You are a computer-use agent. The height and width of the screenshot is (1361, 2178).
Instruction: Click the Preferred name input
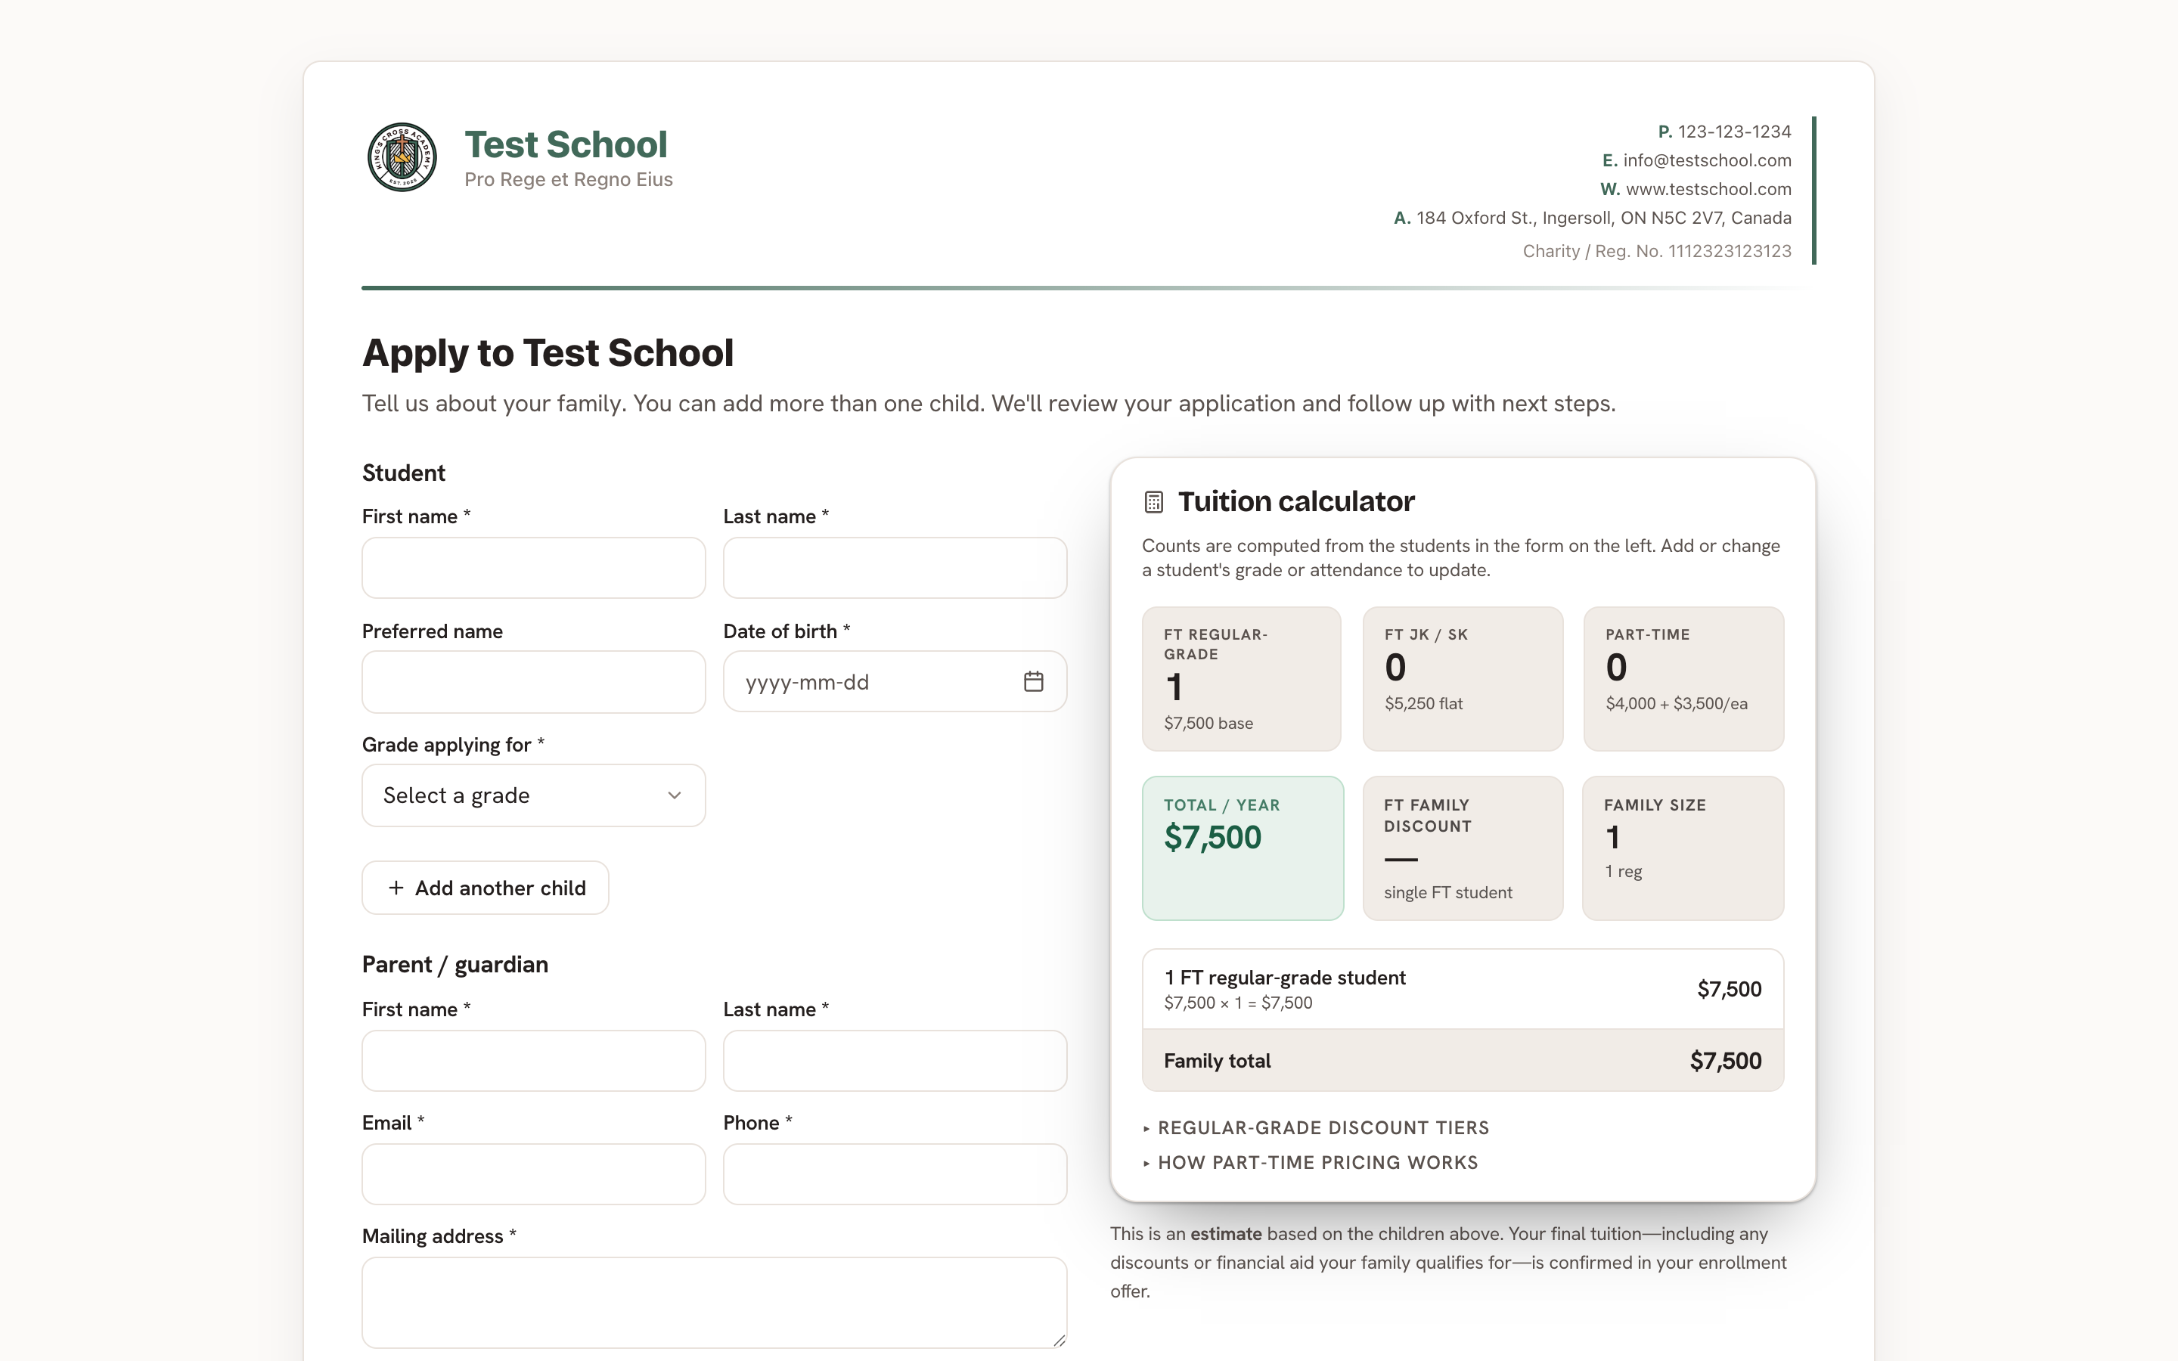tap(534, 681)
